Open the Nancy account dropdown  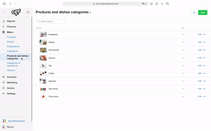[11, 127]
